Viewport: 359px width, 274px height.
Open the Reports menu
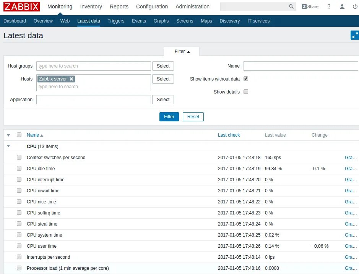[119, 6]
